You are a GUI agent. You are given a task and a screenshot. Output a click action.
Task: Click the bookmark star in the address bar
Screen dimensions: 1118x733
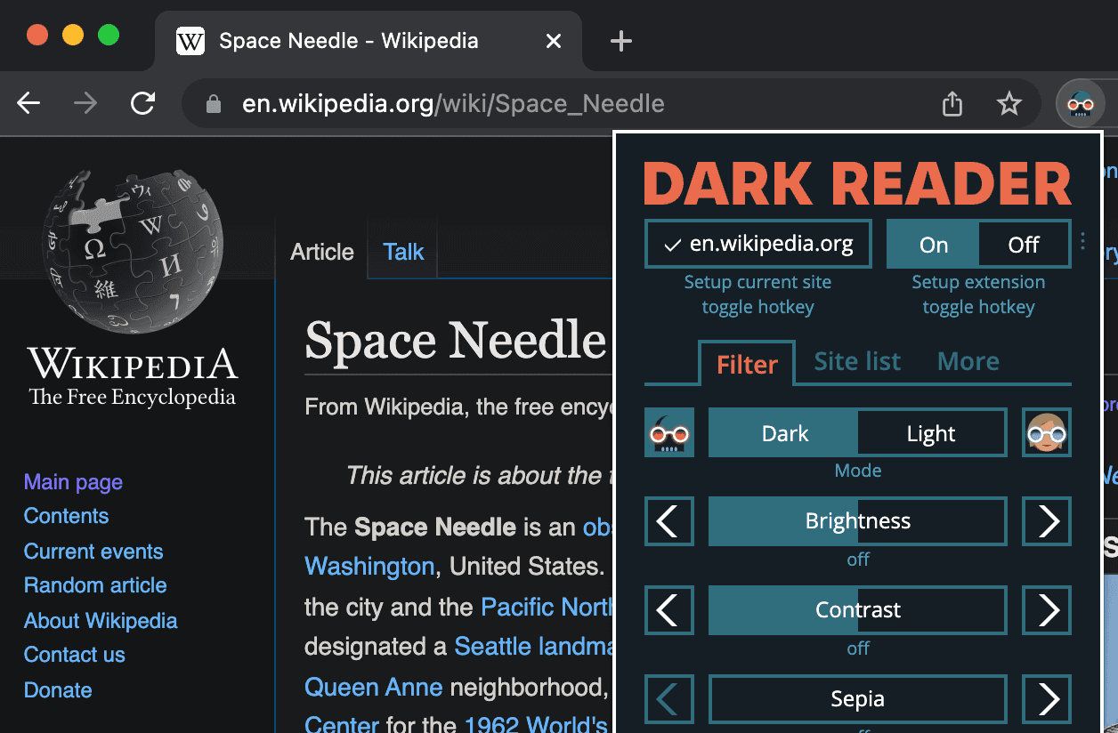tap(1009, 103)
